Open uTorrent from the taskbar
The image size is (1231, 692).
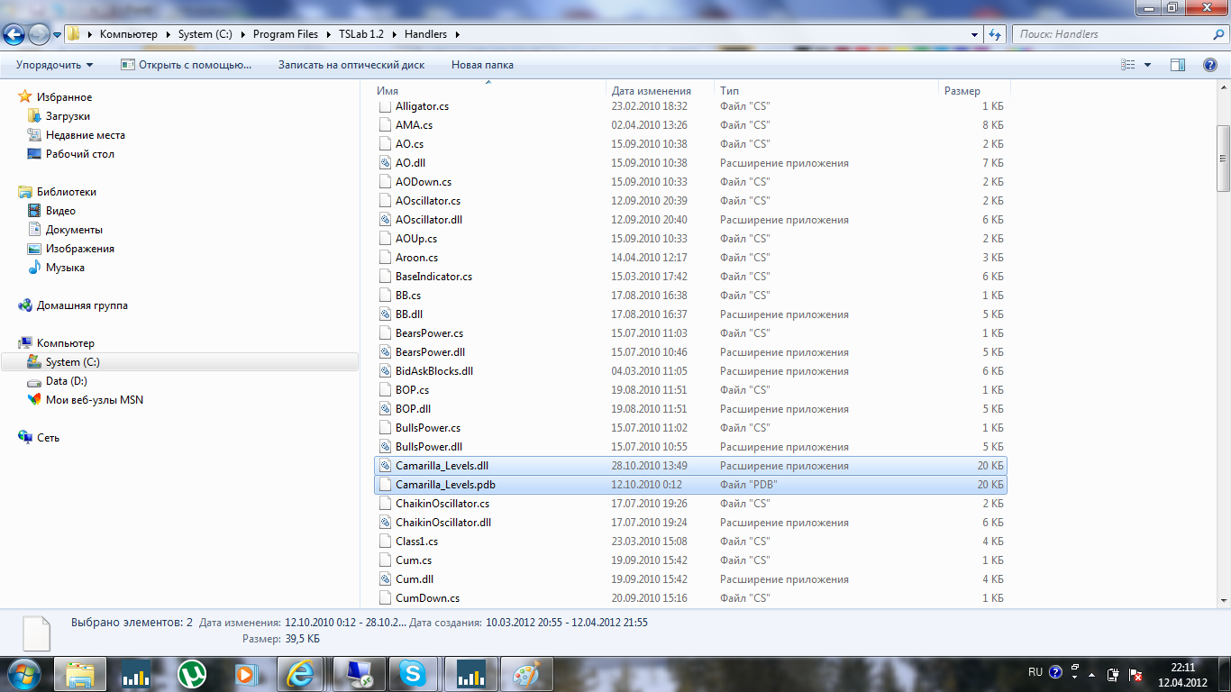click(192, 673)
